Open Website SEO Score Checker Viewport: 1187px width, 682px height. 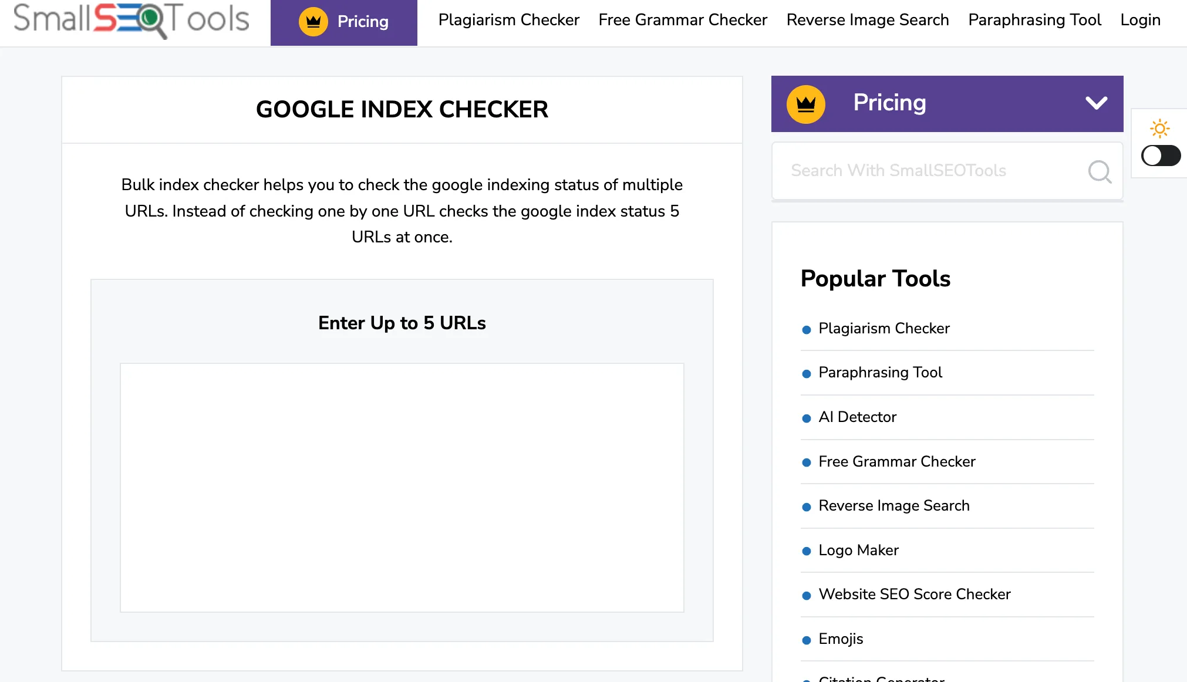pyautogui.click(x=914, y=595)
